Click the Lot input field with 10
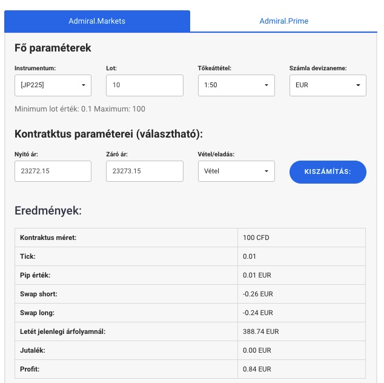384x383 pixels. pos(145,85)
